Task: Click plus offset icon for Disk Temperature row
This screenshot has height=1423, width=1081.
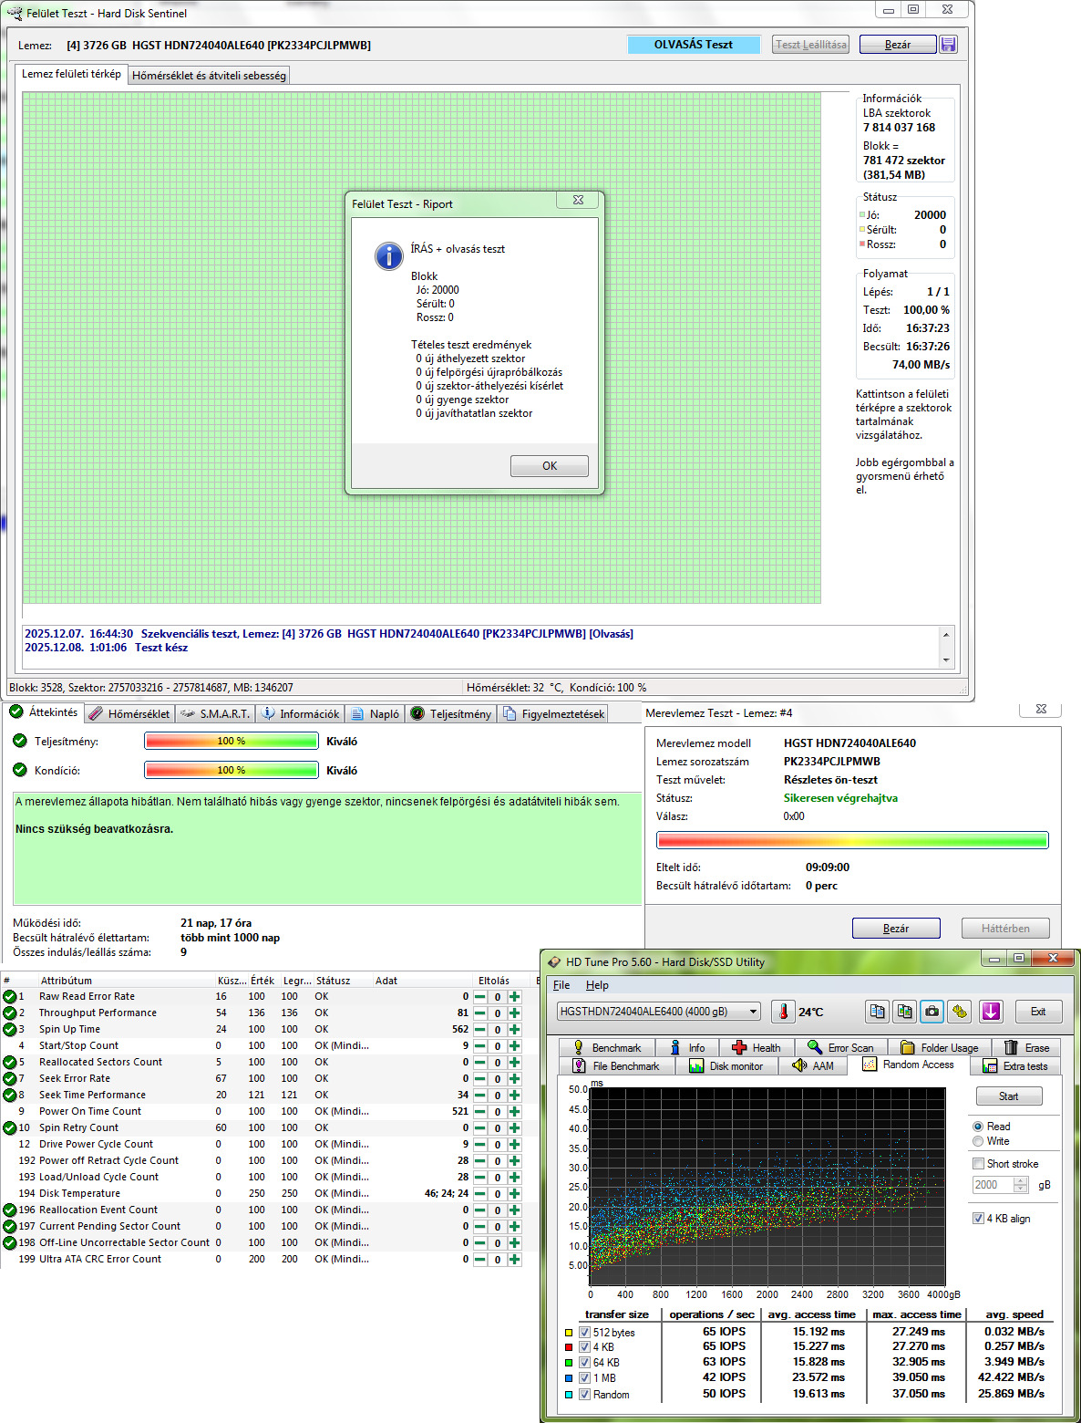Action: [x=514, y=1194]
